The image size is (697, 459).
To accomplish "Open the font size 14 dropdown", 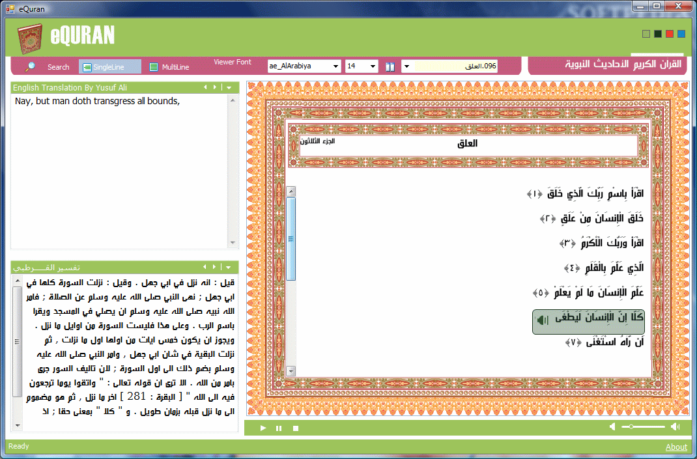I will [x=373, y=66].
